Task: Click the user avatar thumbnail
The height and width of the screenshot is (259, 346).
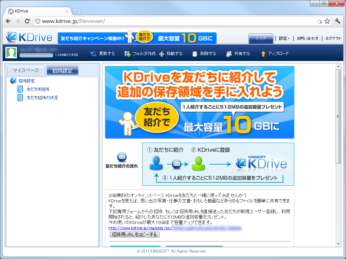Action: point(10,52)
